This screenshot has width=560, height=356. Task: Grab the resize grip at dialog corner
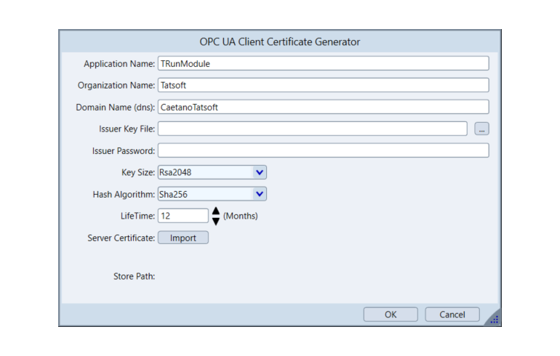(494, 318)
